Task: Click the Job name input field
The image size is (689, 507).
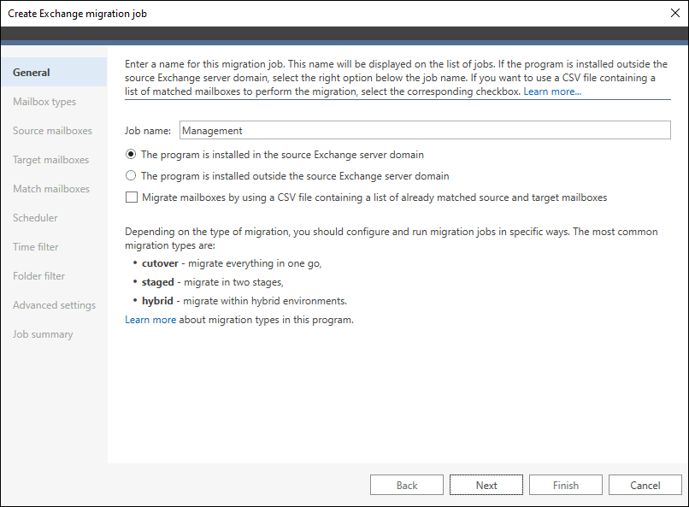Action: pyautogui.click(x=425, y=130)
